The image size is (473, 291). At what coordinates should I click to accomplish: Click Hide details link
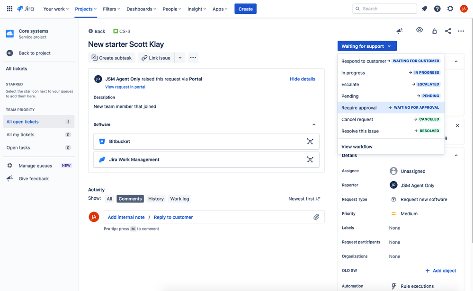[x=302, y=79]
